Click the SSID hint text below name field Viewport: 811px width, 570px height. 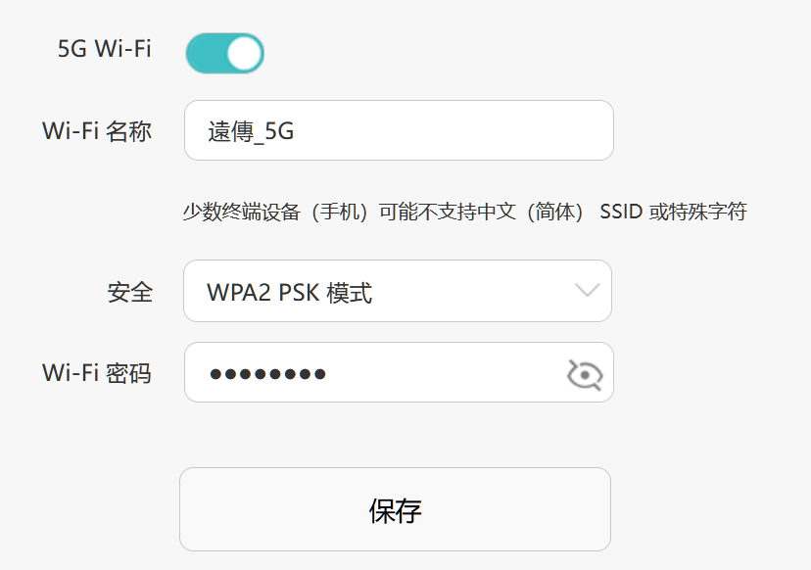(x=464, y=212)
